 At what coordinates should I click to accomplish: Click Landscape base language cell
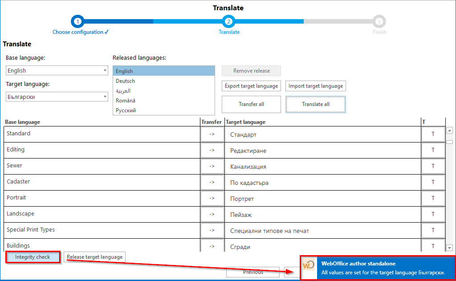(x=102, y=214)
